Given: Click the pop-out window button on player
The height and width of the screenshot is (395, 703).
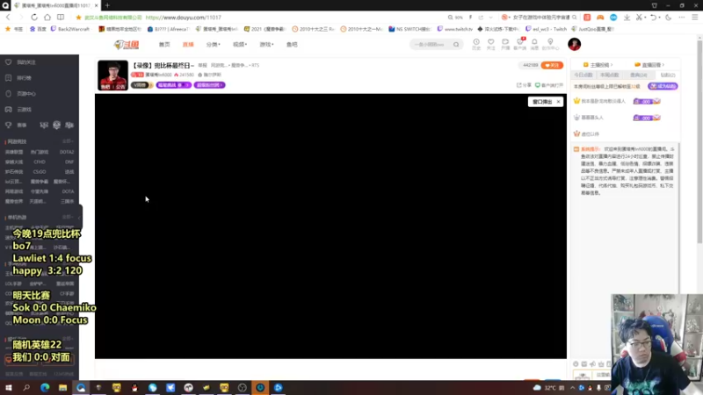Looking at the screenshot, I should pos(542,102).
